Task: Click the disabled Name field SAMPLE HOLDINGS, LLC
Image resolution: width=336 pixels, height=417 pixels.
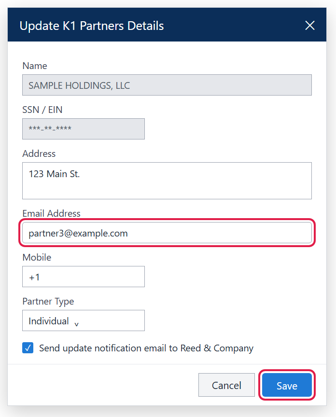Action: point(167,85)
